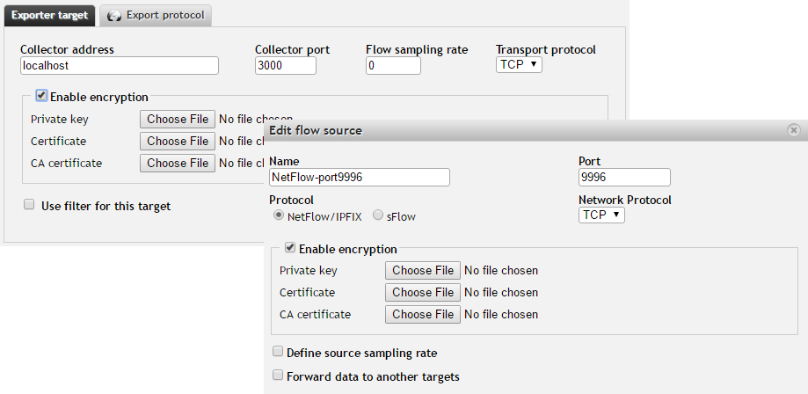Check Forward data to another targets
This screenshot has height=394, width=808.
pyautogui.click(x=278, y=376)
